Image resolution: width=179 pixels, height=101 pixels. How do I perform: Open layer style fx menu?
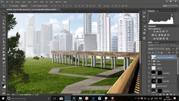tap(157, 95)
